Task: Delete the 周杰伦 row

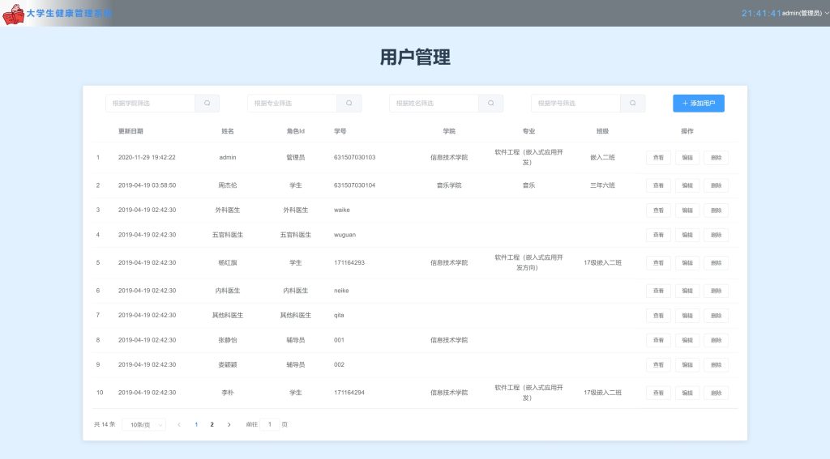Action: tap(717, 185)
